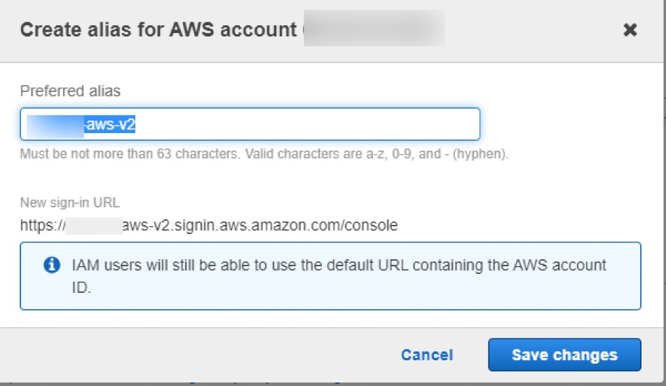Click the https:// prefix of the URL

(x=43, y=225)
